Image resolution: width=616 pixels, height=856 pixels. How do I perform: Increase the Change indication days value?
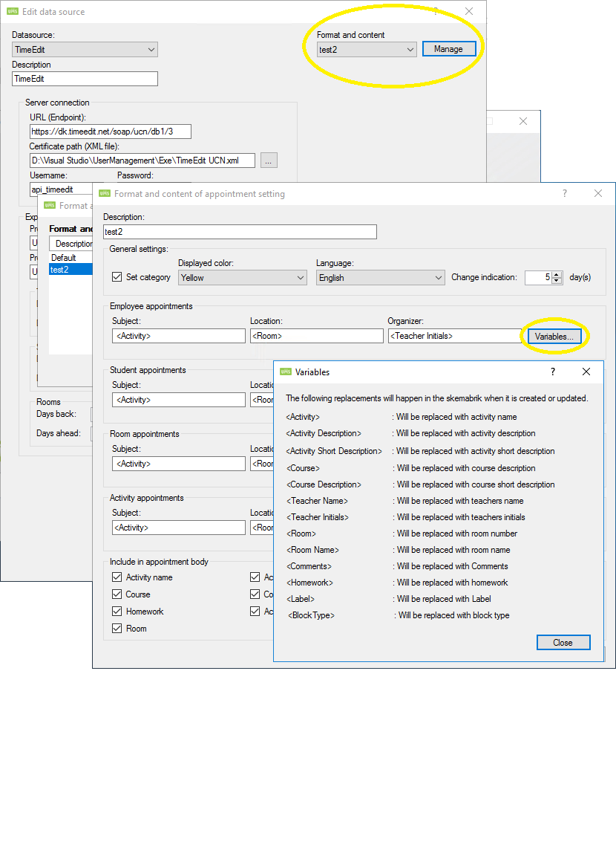tap(557, 274)
